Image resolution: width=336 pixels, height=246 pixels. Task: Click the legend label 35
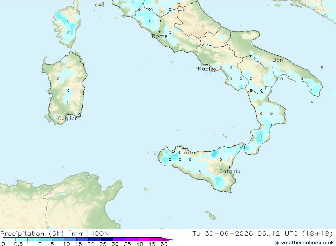127,244
